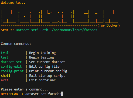
Task: Select the '/app/mount/input/facades' path text
Action: (x=74, y=30)
